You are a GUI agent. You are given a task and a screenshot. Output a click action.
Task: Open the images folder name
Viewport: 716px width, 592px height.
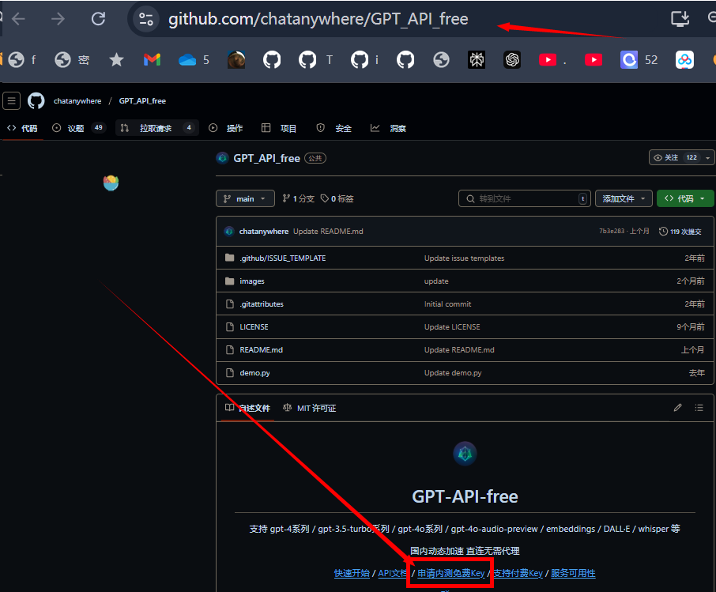252,281
